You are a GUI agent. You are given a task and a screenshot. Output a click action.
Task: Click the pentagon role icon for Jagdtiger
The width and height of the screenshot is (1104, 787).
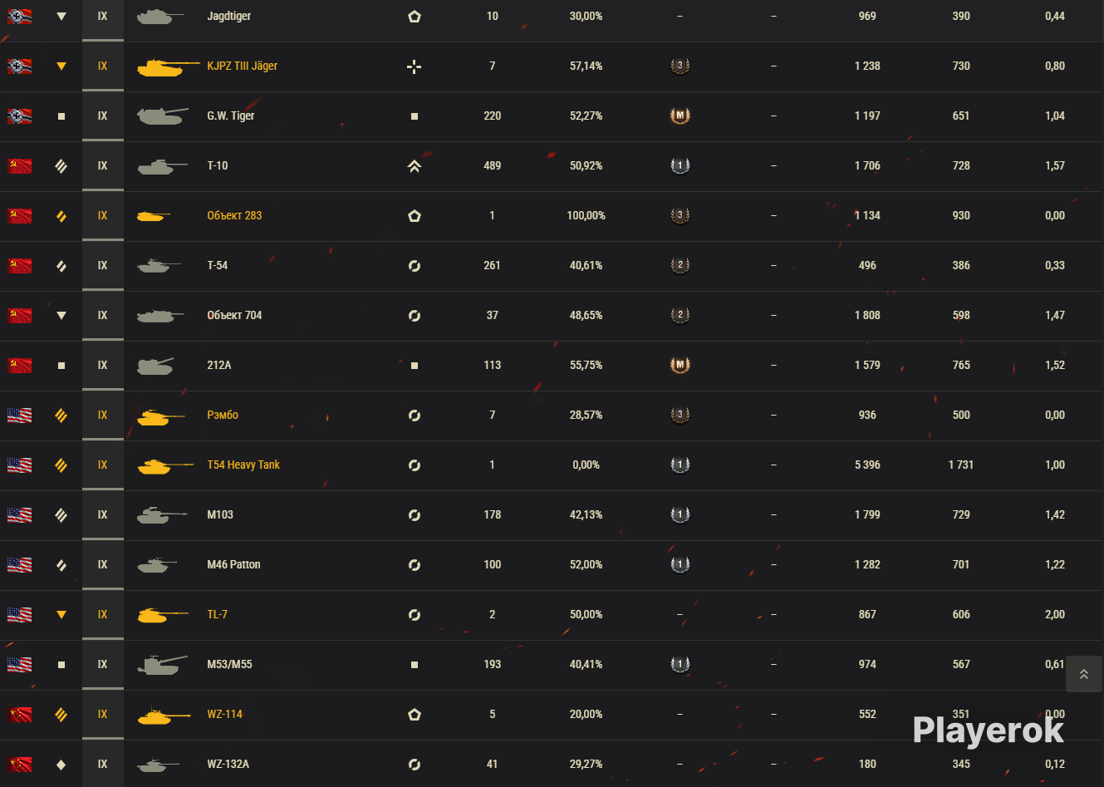click(x=415, y=17)
